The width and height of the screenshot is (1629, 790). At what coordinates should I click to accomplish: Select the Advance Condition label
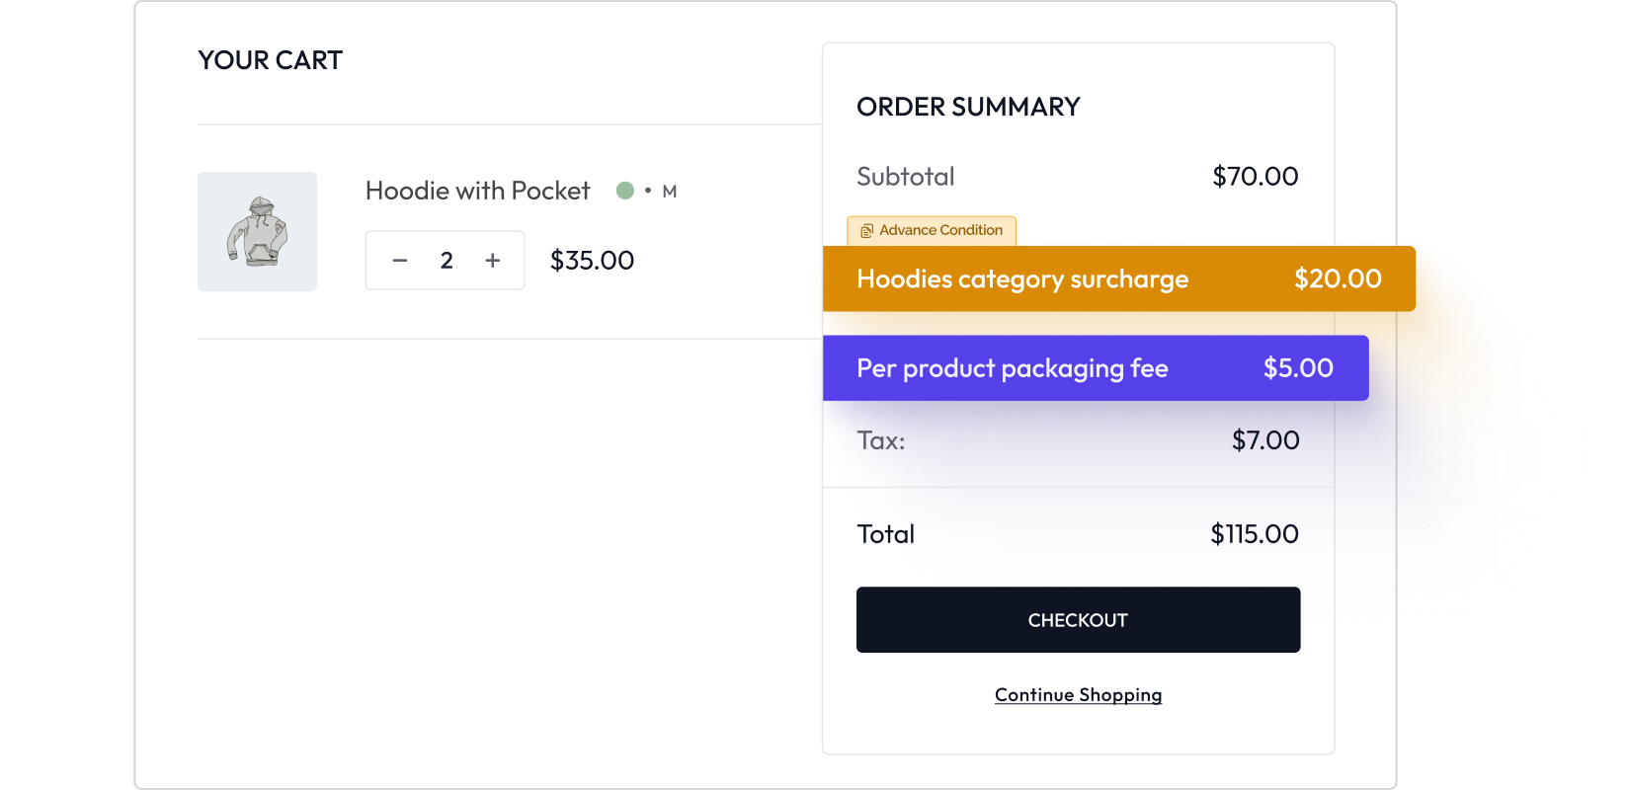[x=940, y=230]
